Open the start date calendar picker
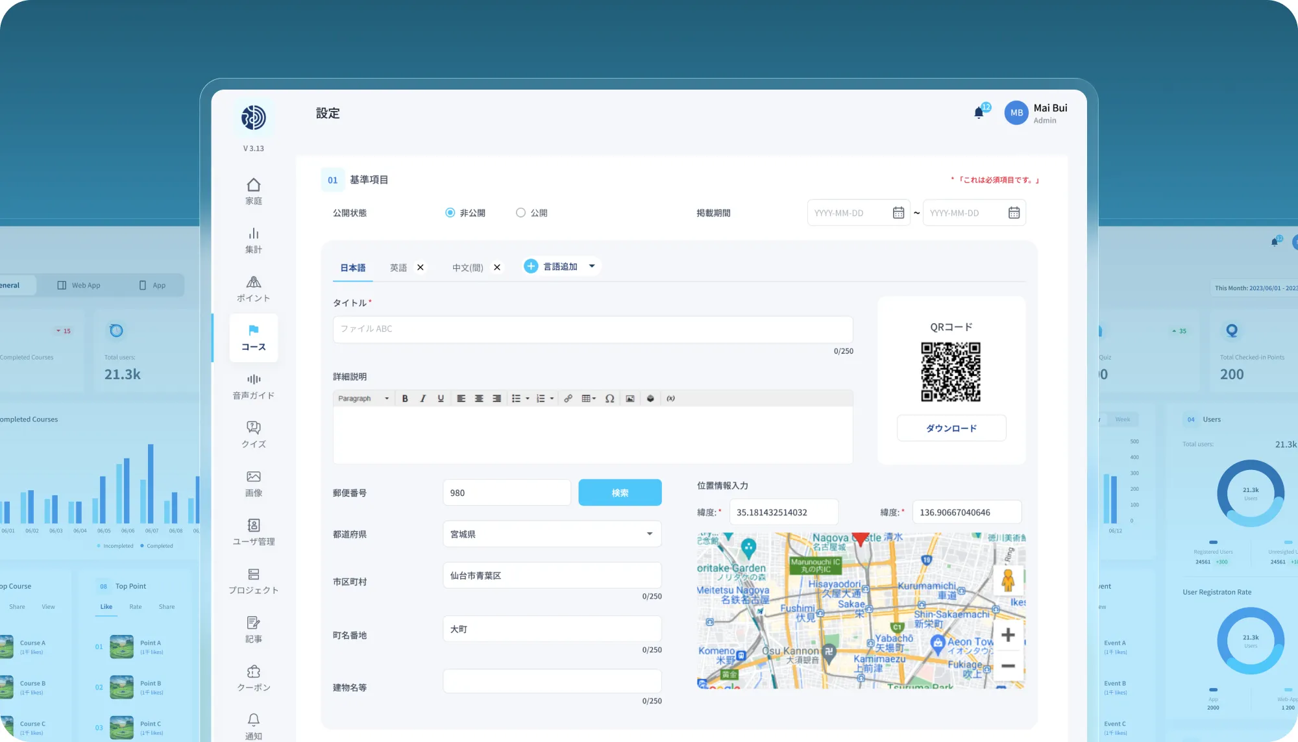 point(898,213)
